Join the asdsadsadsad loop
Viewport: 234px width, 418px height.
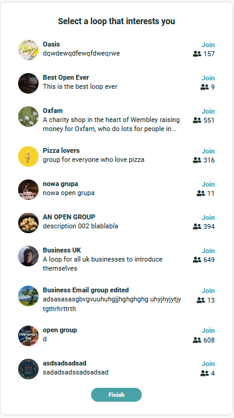(x=208, y=364)
